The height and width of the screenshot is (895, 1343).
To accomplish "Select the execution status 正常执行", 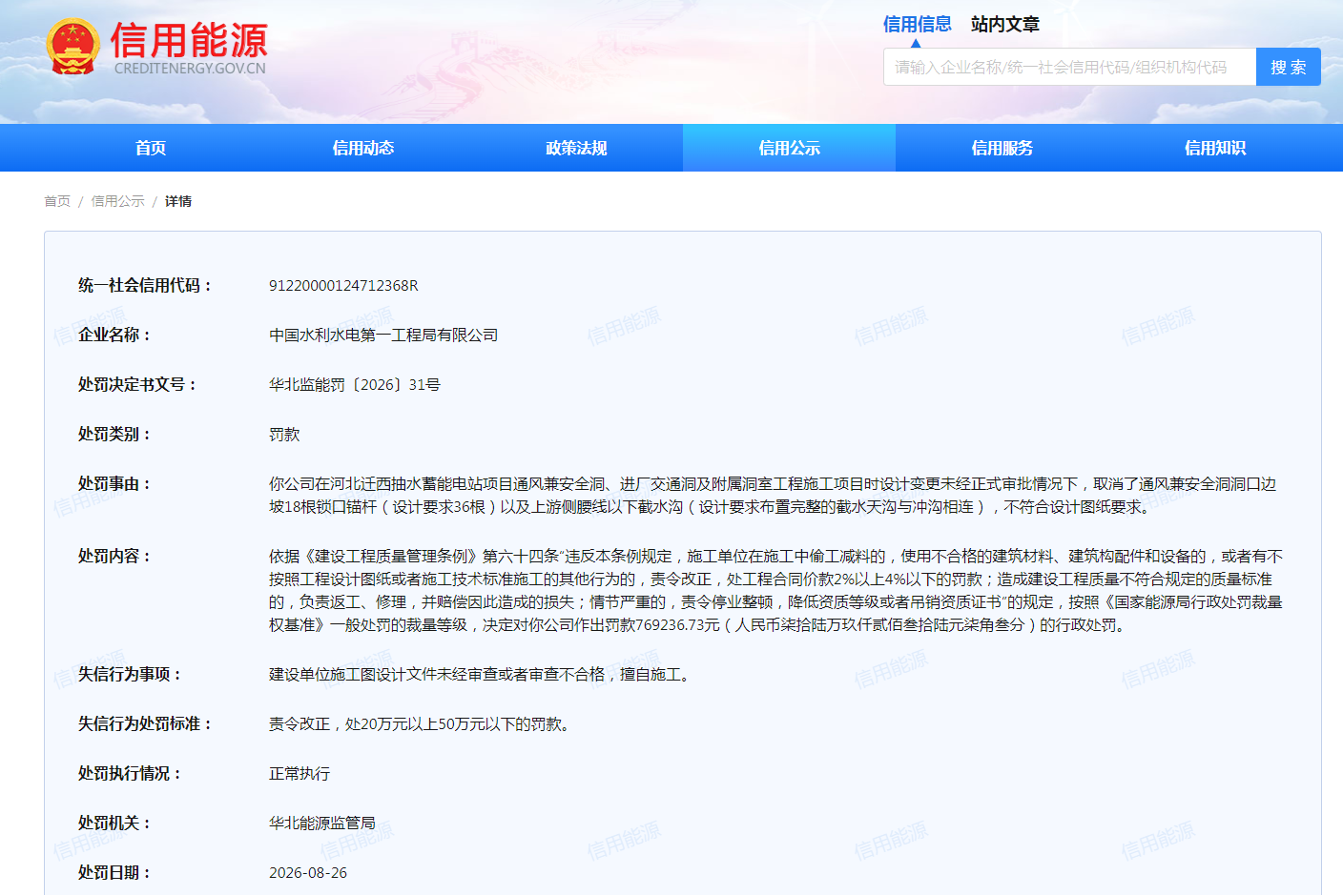I will (300, 774).
